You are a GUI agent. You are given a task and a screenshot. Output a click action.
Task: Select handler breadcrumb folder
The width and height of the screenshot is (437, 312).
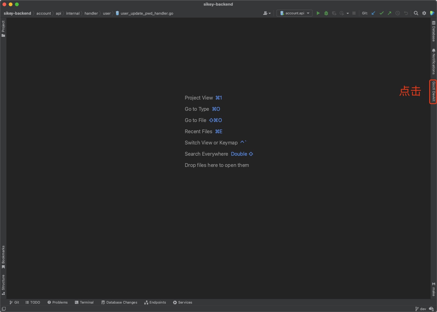pos(91,13)
